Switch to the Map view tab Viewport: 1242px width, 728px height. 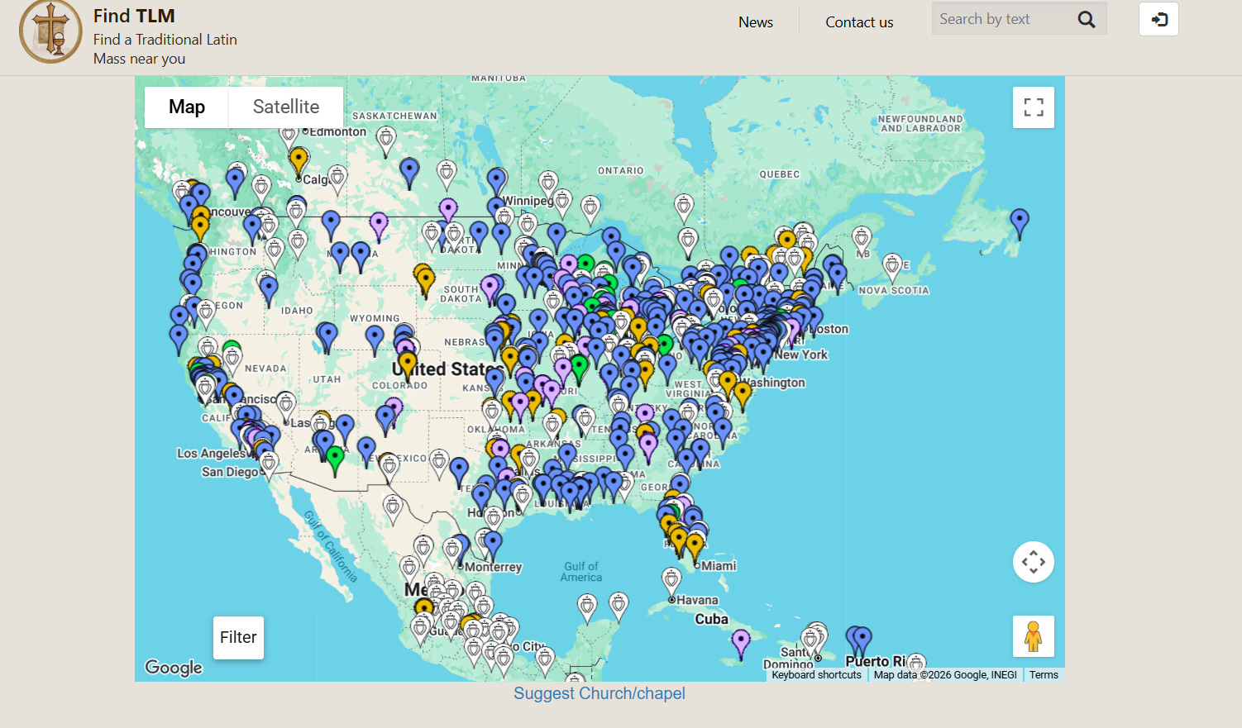click(187, 107)
